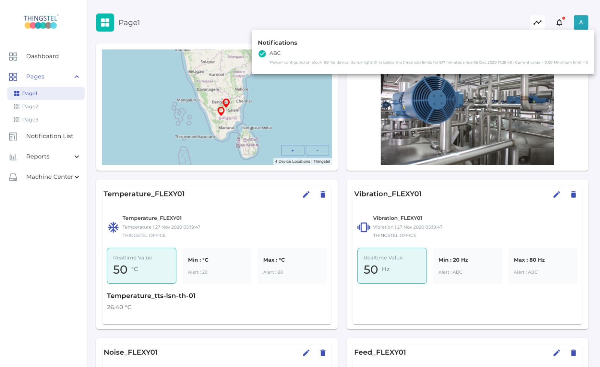Edit the Temperature_FLEXY01 widget
Image resolution: width=600 pixels, height=367 pixels.
coord(306,194)
